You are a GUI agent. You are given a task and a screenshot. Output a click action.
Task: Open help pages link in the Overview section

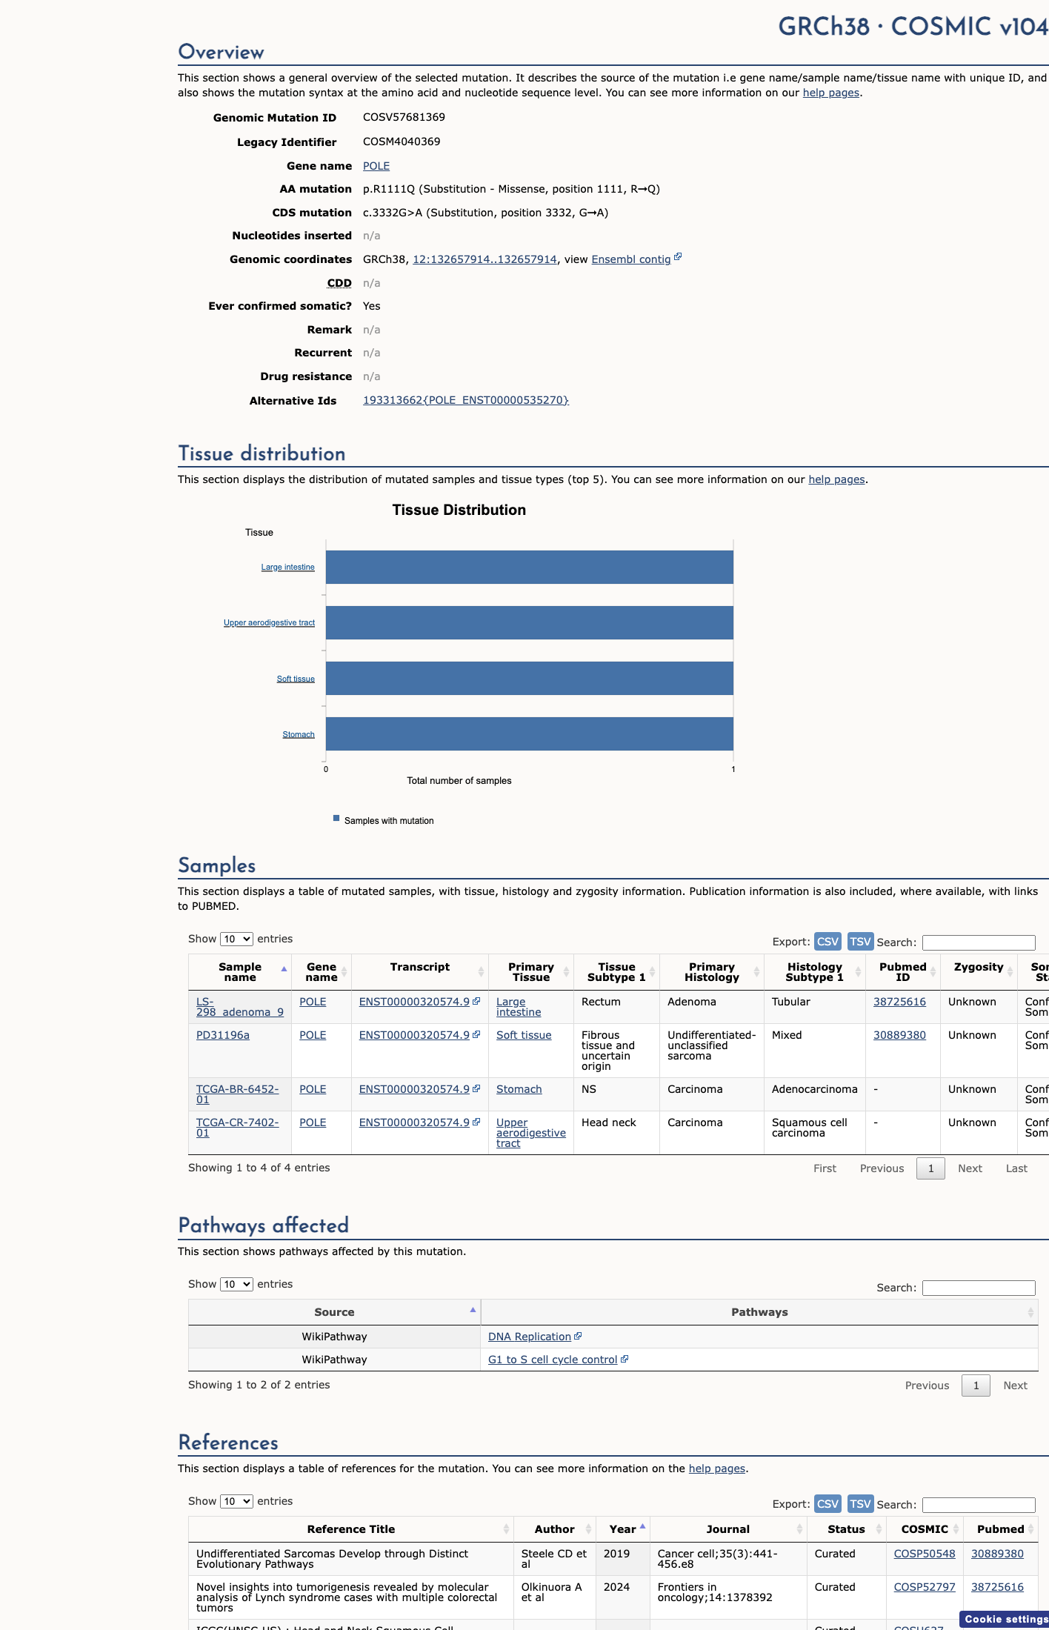[831, 93]
